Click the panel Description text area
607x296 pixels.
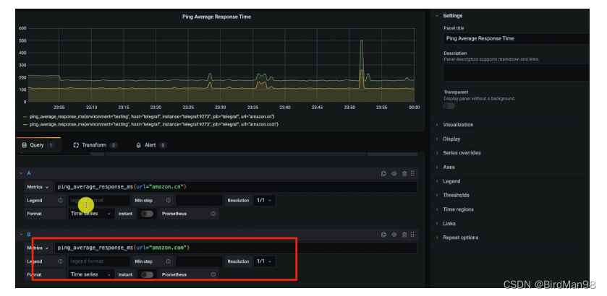pyautogui.click(x=517, y=73)
